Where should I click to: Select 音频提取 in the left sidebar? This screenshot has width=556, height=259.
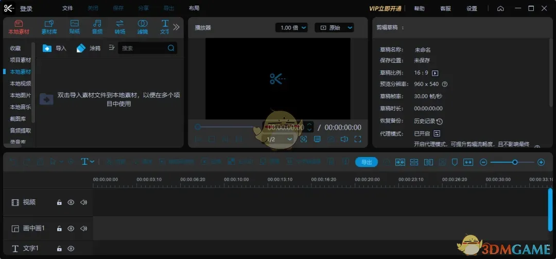[20, 130]
